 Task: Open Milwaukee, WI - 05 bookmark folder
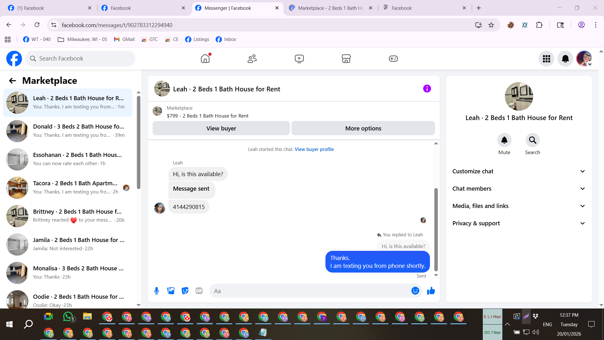click(x=82, y=39)
